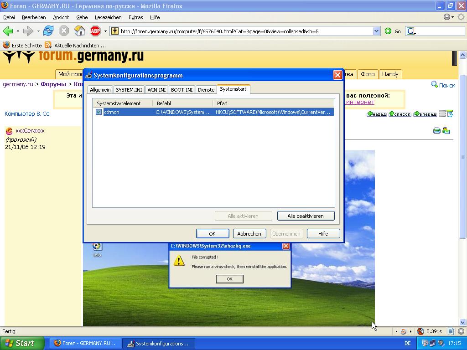467x350 pixels.
Task: Go back with Firefox's green Back arrow
Action: click(8, 31)
